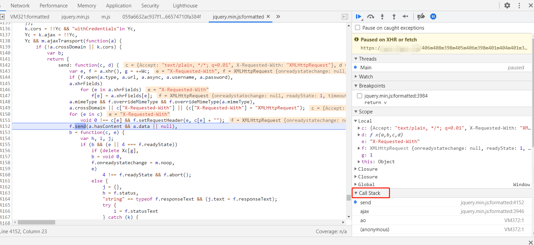Viewport: 534px width, 245px height.
Task: Switch to the Memory panel
Action: (87, 5)
